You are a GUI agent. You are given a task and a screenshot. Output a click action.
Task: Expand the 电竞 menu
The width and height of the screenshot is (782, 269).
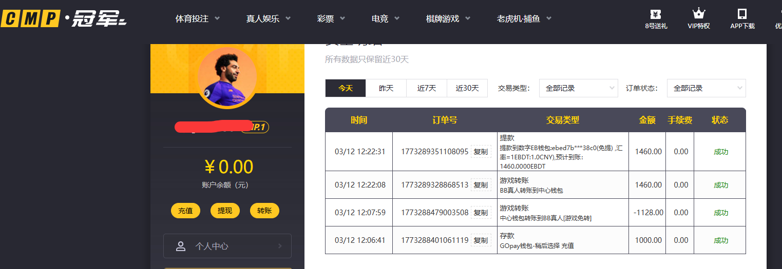coord(386,19)
